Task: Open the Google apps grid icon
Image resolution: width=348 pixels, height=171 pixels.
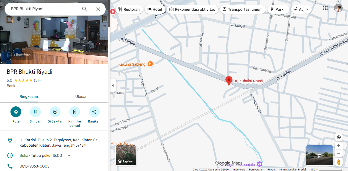Action: click(x=325, y=8)
